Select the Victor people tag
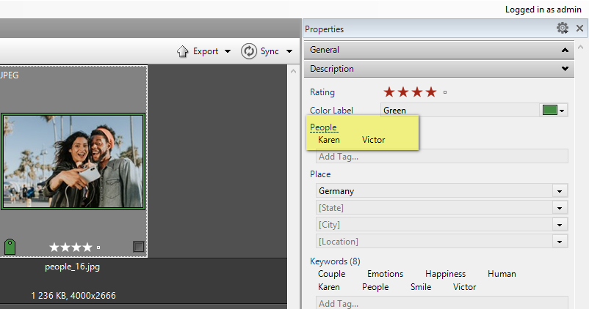 [x=373, y=140]
